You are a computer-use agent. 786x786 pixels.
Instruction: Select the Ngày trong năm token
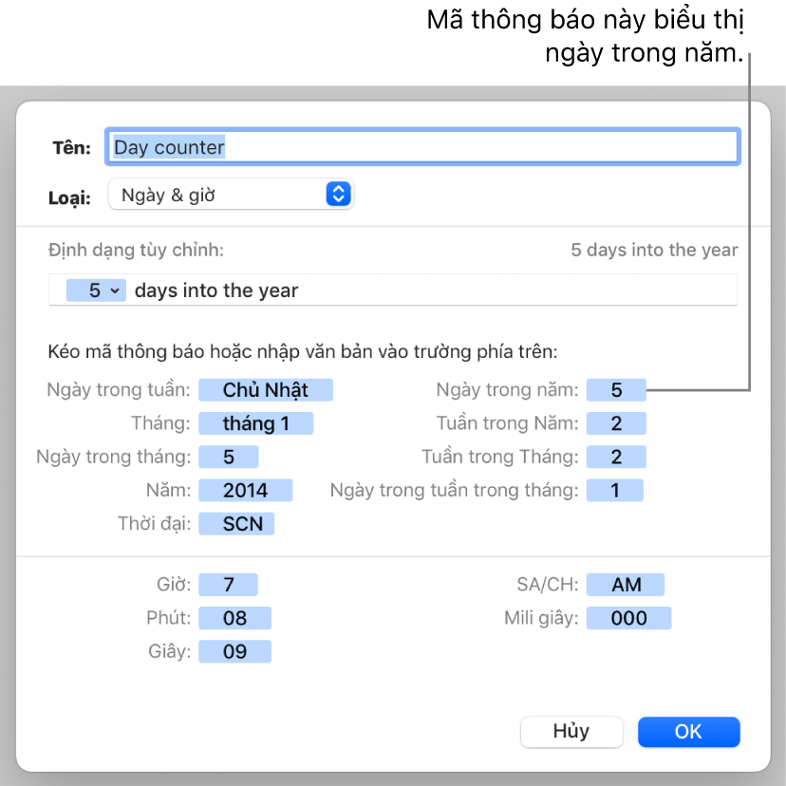coord(616,389)
